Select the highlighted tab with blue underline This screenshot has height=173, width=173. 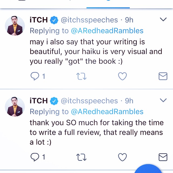click(108, 4)
